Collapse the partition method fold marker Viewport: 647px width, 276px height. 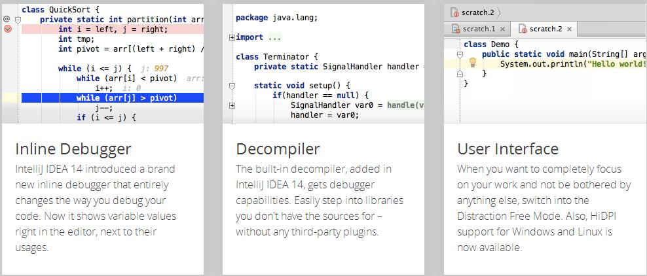(18, 20)
